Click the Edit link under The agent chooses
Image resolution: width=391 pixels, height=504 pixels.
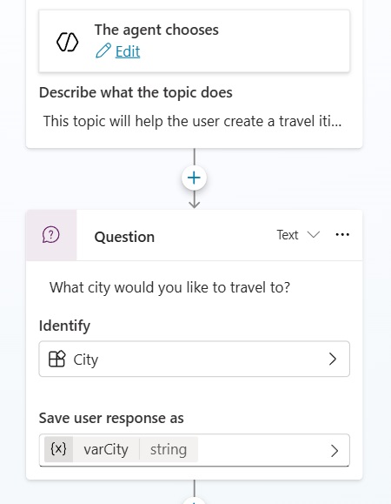128,51
